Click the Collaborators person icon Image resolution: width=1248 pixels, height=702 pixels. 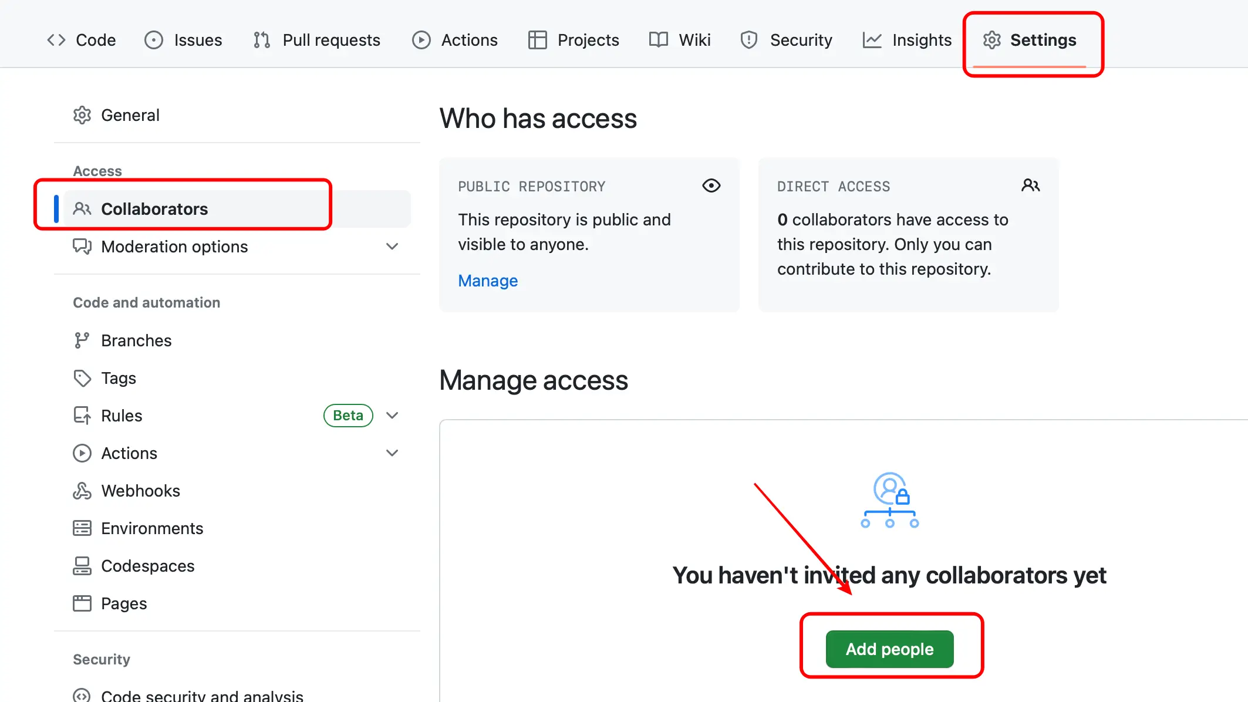coord(82,209)
